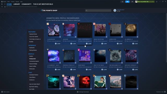
Task: Open Game Profiles in the sidebar
Action: pyautogui.click(x=33, y=66)
